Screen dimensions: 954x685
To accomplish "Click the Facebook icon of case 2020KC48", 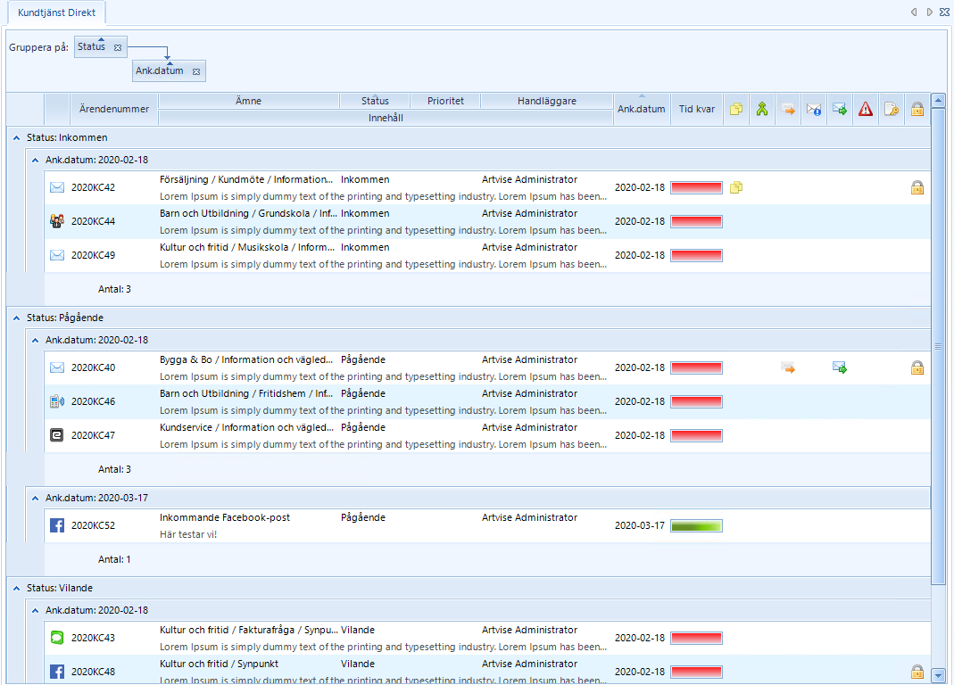I will click(x=56, y=672).
